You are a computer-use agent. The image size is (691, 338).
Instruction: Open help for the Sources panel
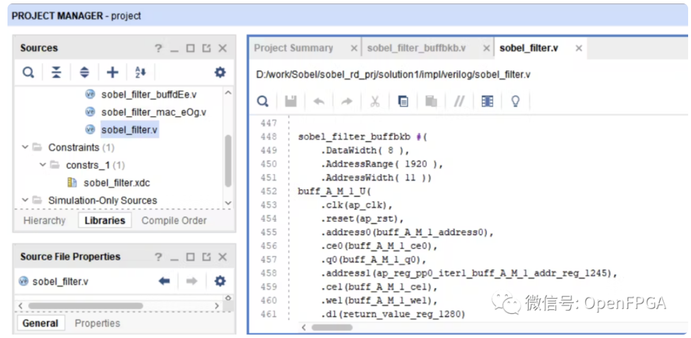[x=158, y=48]
